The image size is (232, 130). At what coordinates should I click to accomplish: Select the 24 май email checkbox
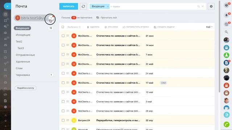click(x=63, y=73)
